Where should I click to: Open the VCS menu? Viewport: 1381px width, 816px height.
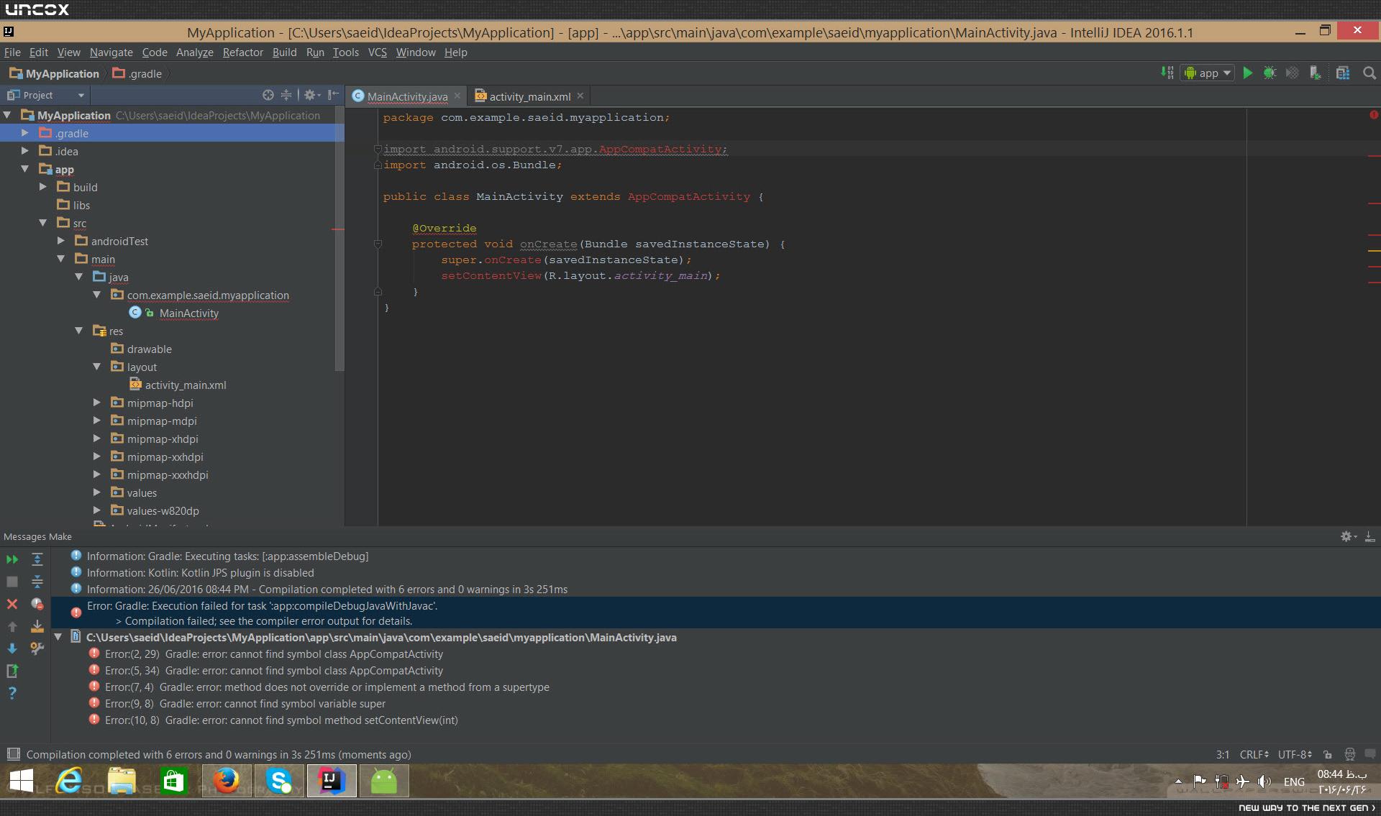pos(377,52)
